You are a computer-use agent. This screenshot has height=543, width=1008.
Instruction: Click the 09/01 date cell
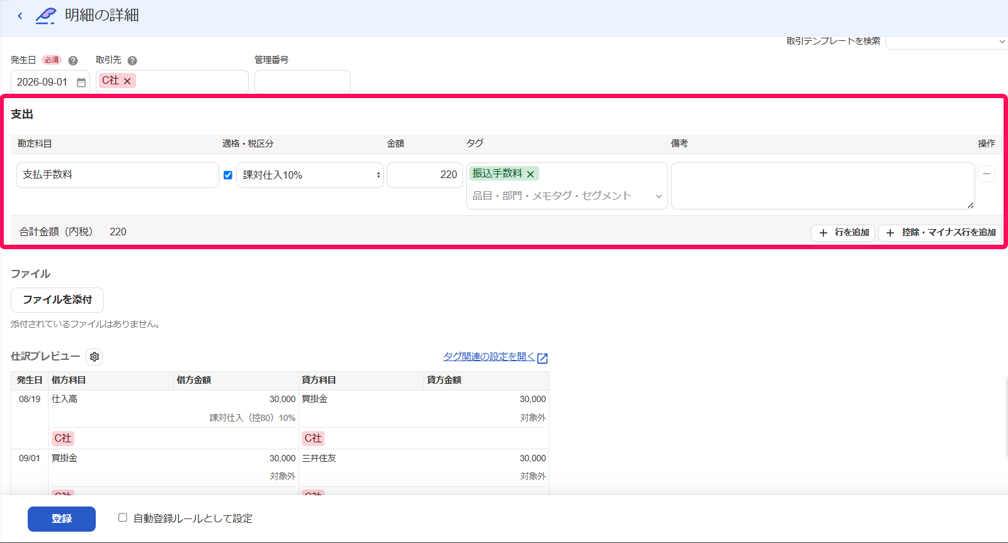tap(30, 458)
